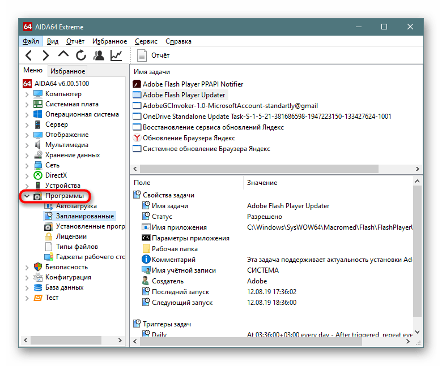Go forward with the right arrow toolbar icon

46,55
